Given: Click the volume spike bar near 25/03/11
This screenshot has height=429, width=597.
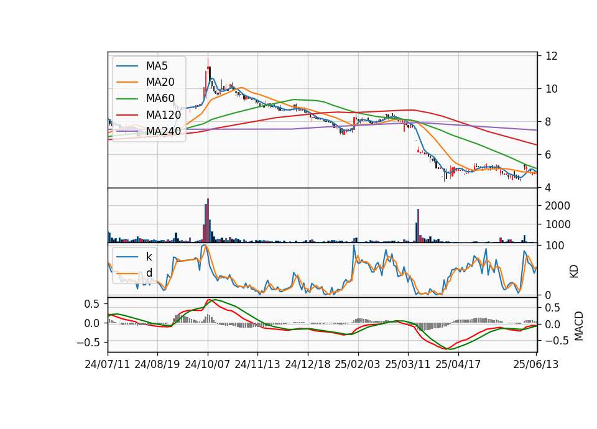Looking at the screenshot, I should (x=418, y=226).
